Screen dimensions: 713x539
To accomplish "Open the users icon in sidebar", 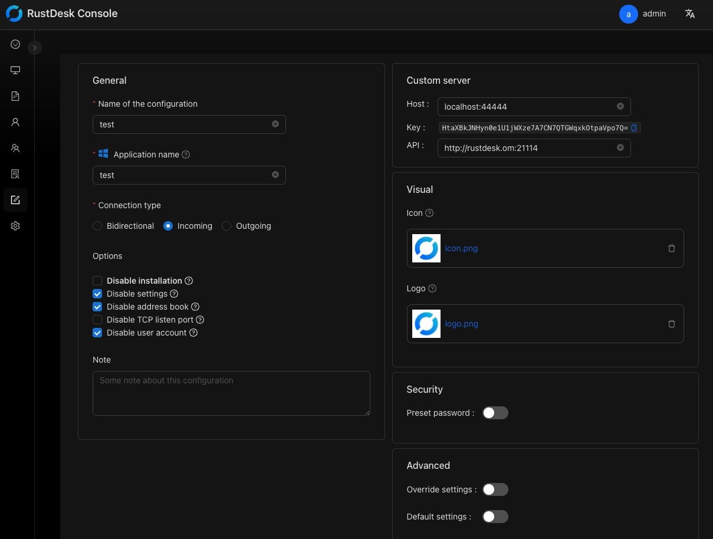I will click(15, 148).
